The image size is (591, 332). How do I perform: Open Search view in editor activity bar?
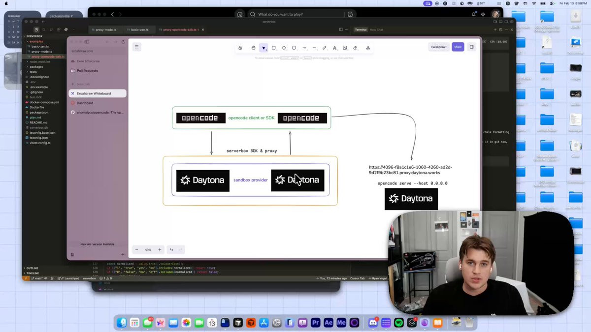[x=43, y=30]
